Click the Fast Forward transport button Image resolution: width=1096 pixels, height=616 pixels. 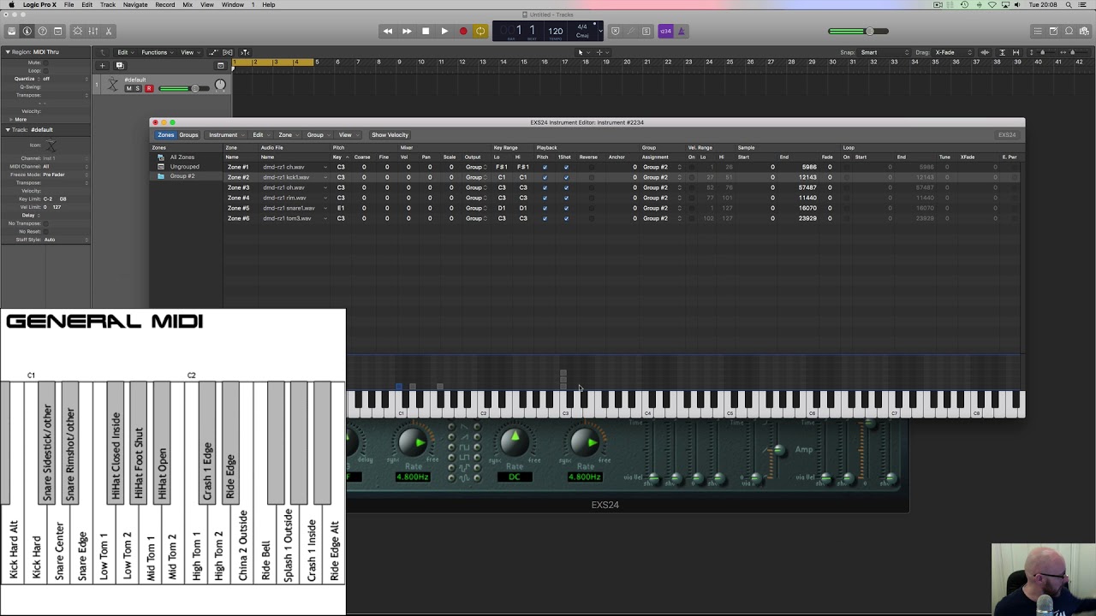(407, 32)
